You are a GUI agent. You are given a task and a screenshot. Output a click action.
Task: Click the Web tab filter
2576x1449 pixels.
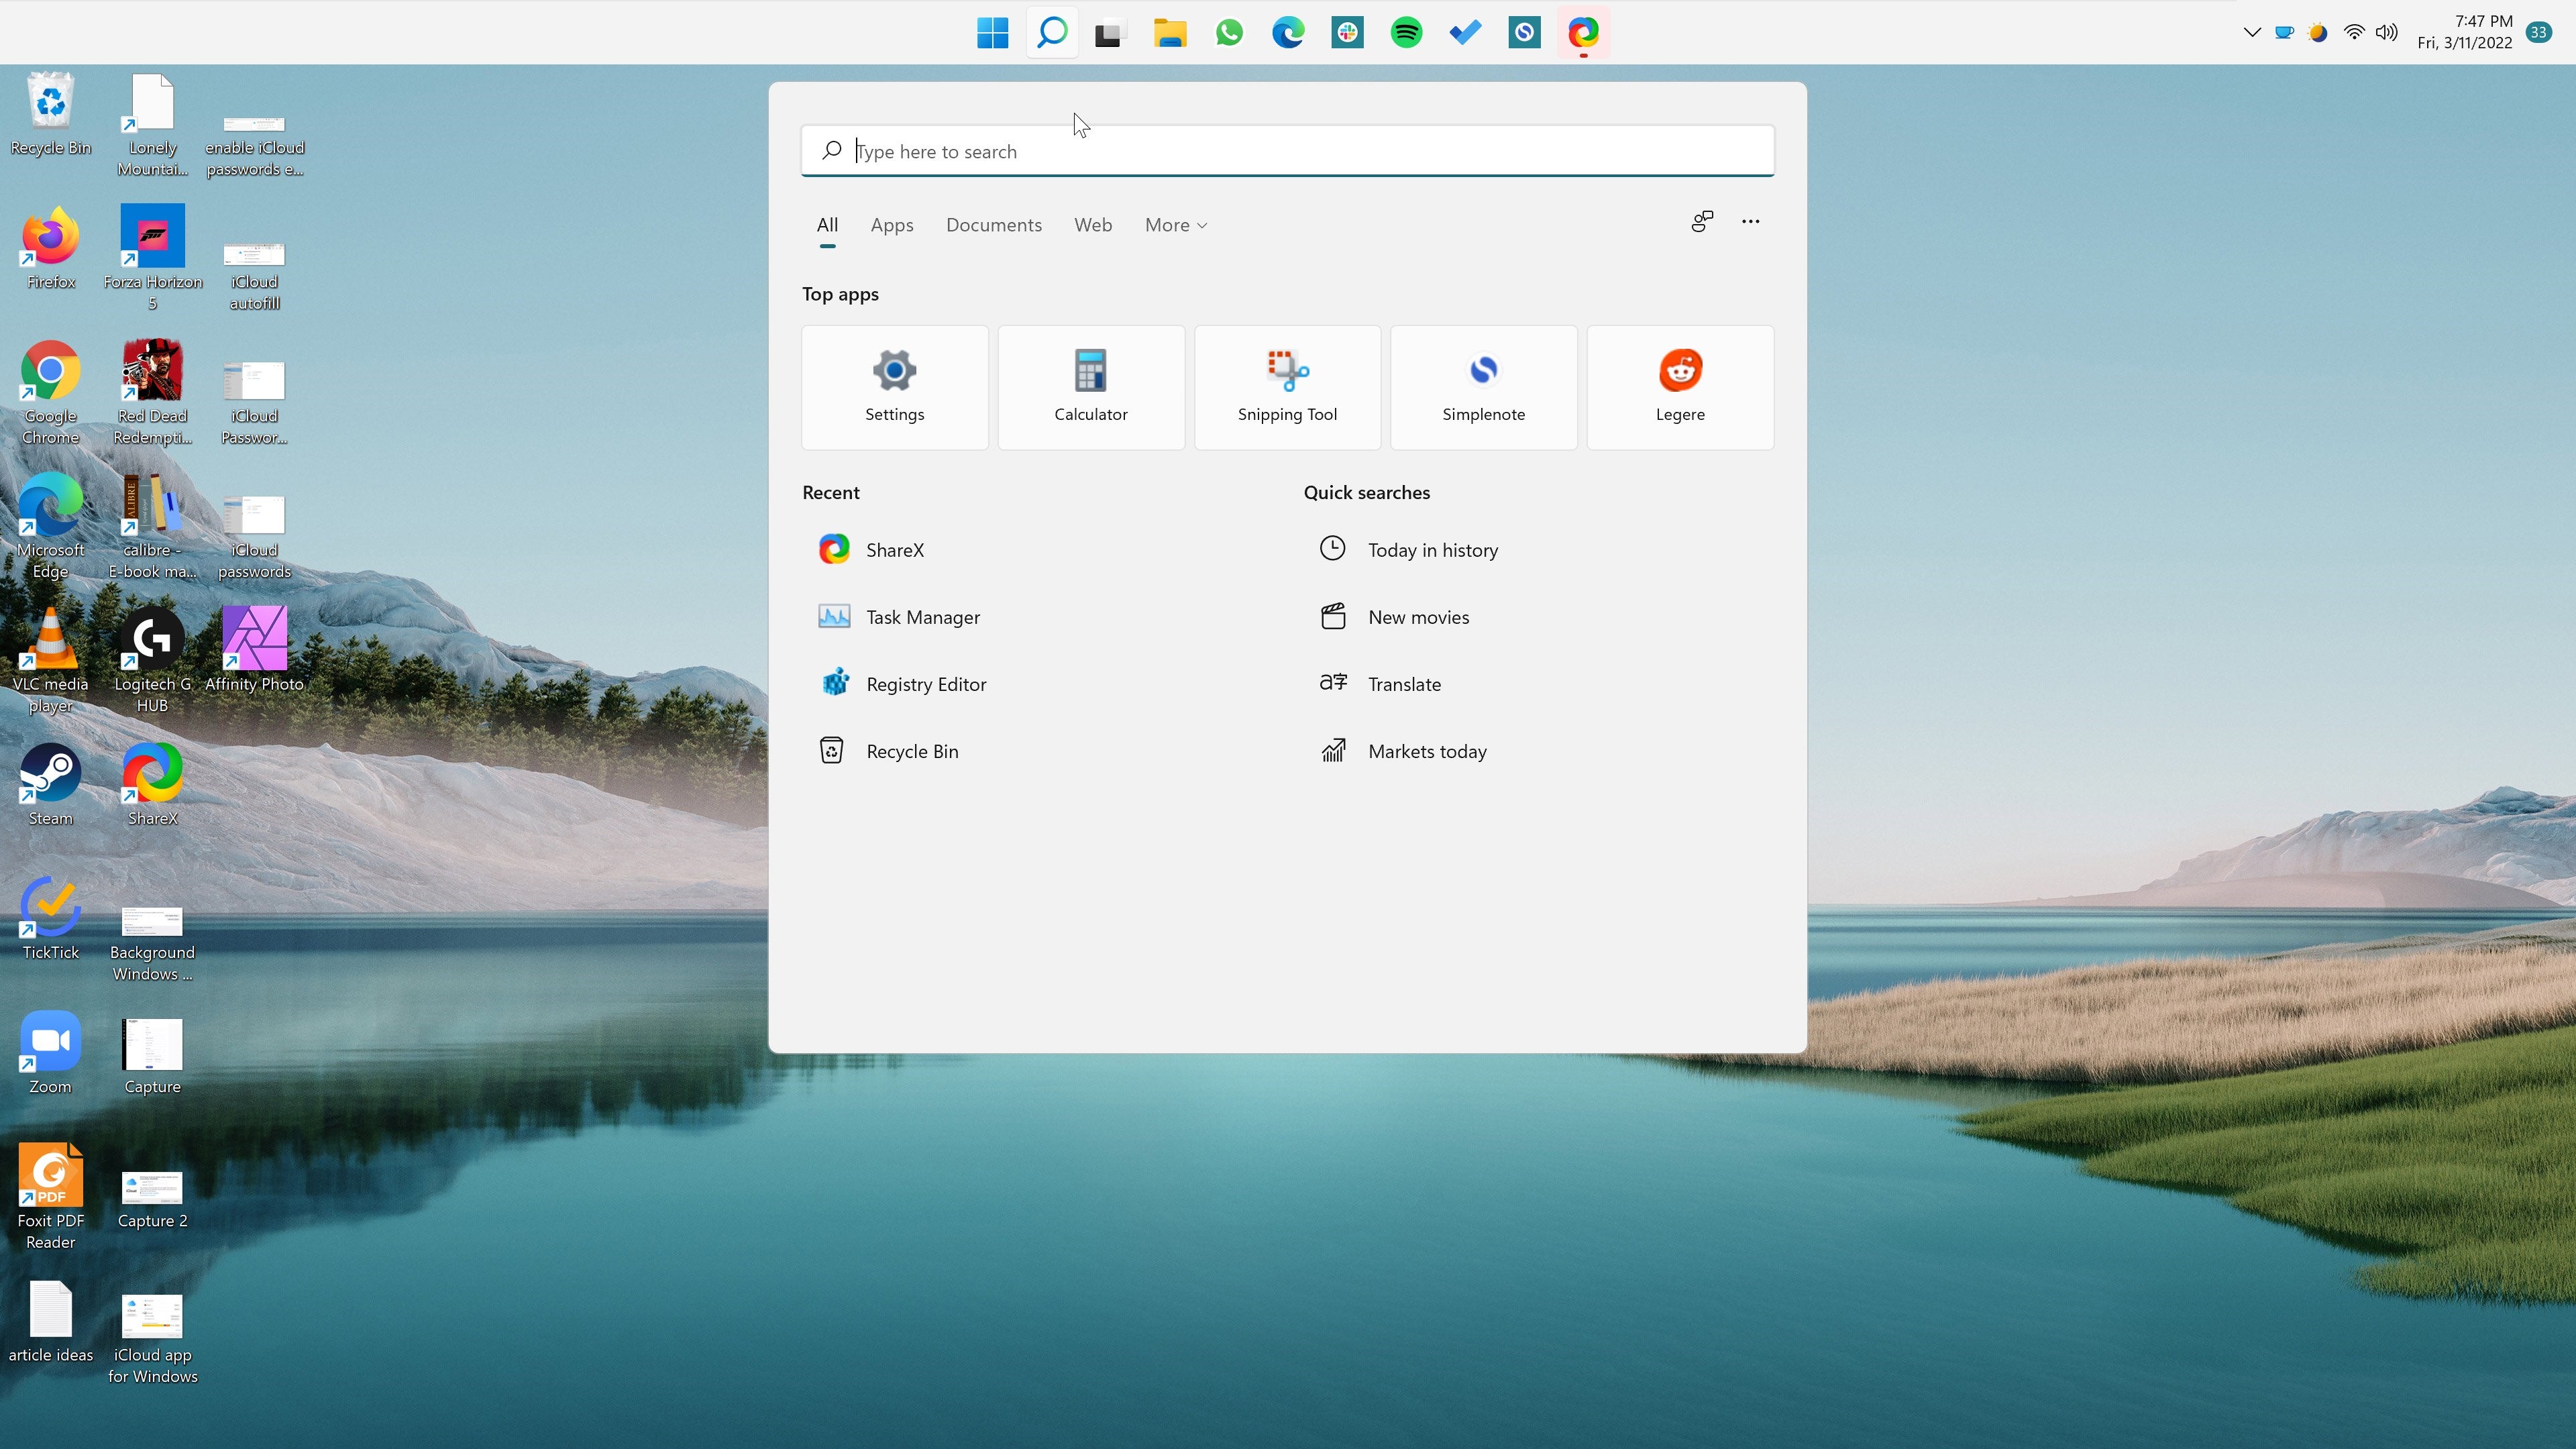pos(1091,225)
